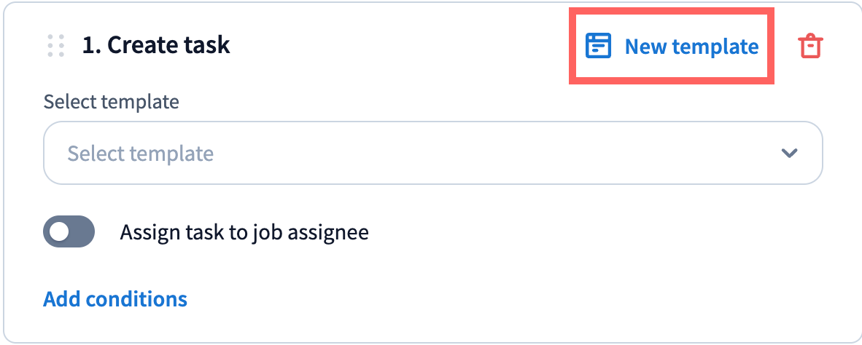Image resolution: width=862 pixels, height=345 pixels.
Task: Click the dotted handle before step title
Action: [x=56, y=46]
